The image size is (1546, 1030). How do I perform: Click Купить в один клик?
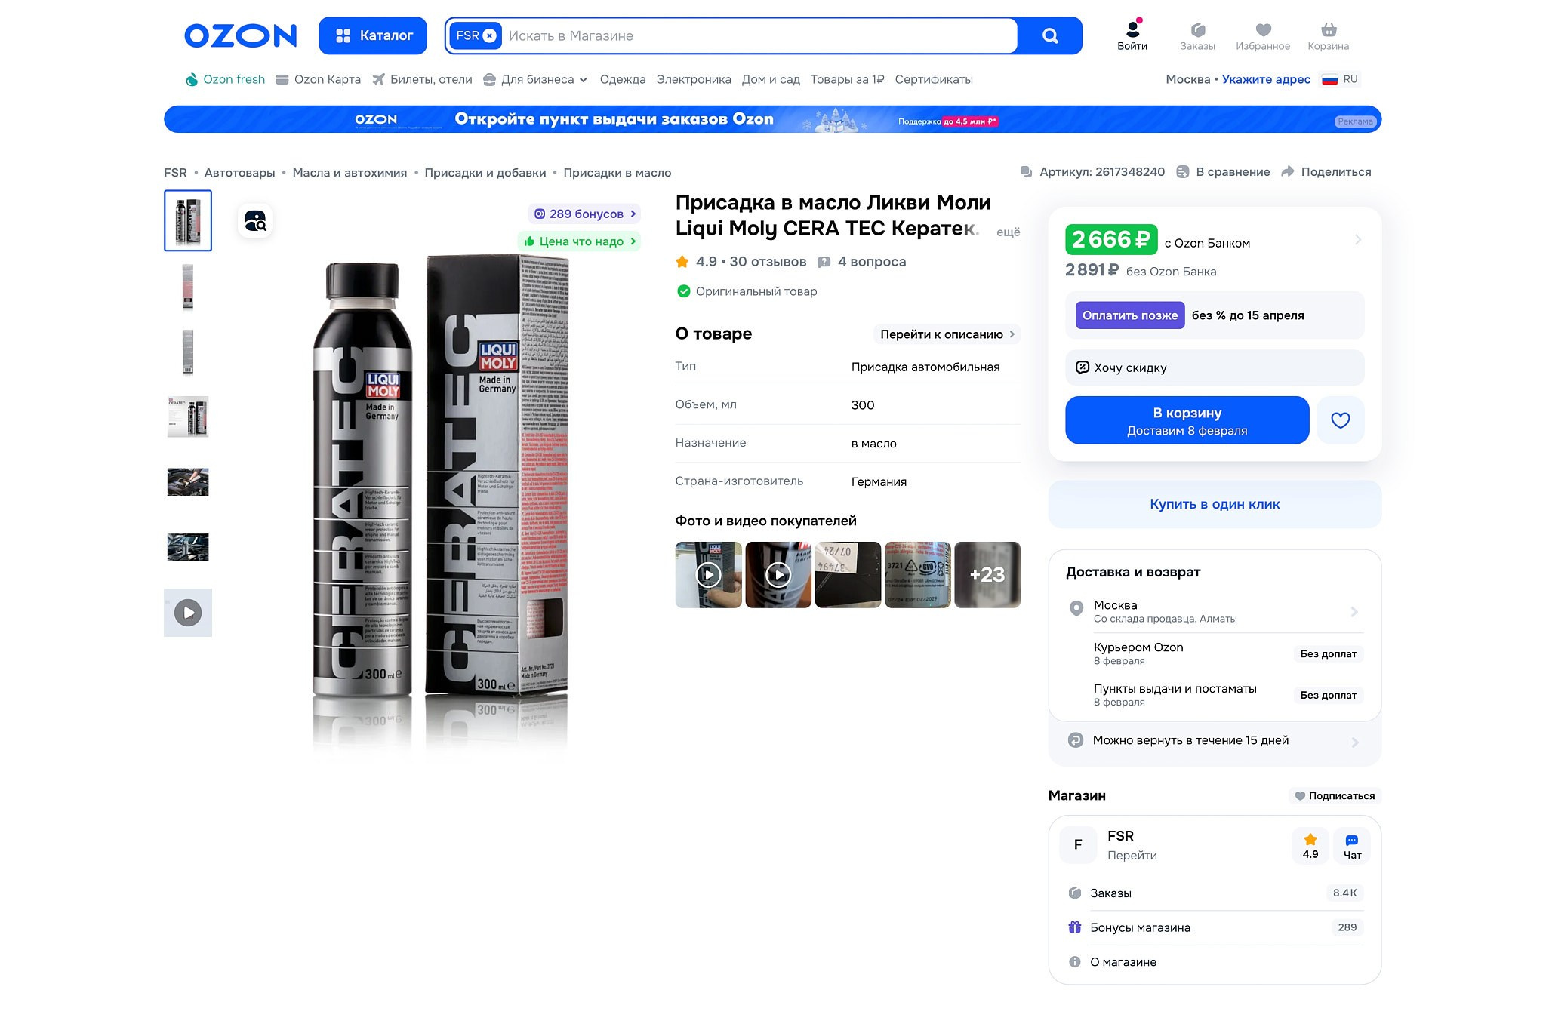click(1214, 504)
